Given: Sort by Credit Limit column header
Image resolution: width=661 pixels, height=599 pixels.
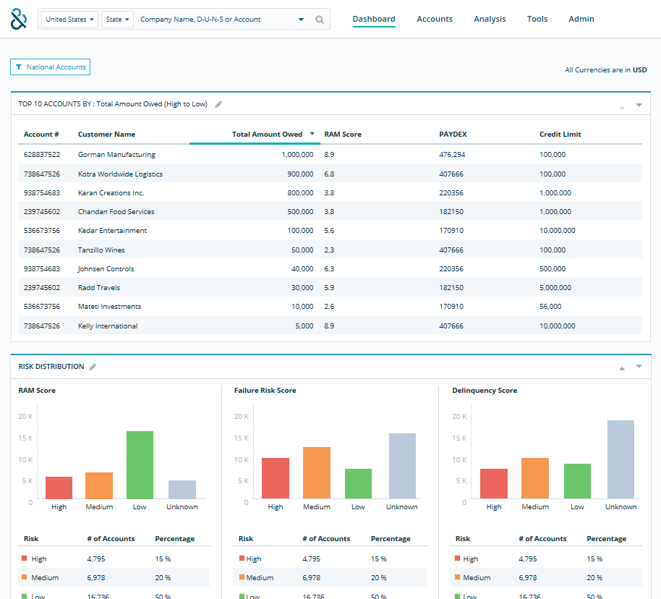Looking at the screenshot, I should 560,134.
